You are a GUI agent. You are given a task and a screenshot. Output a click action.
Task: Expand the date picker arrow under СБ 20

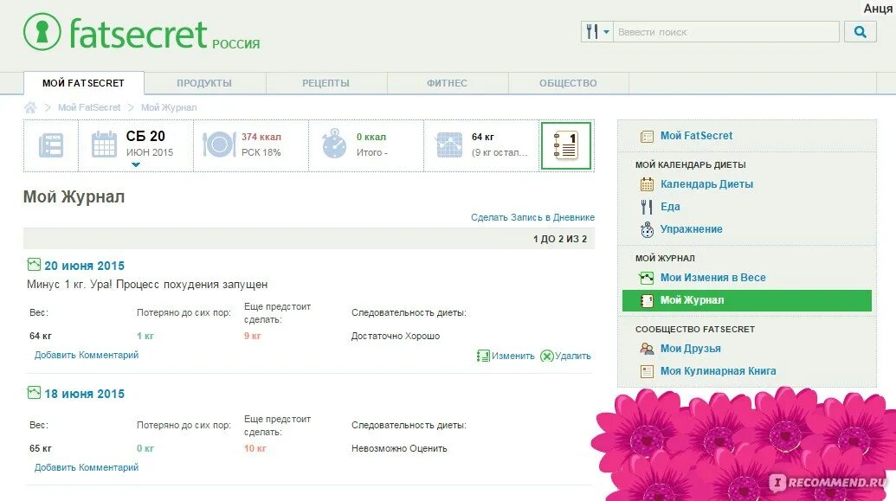tap(135, 164)
